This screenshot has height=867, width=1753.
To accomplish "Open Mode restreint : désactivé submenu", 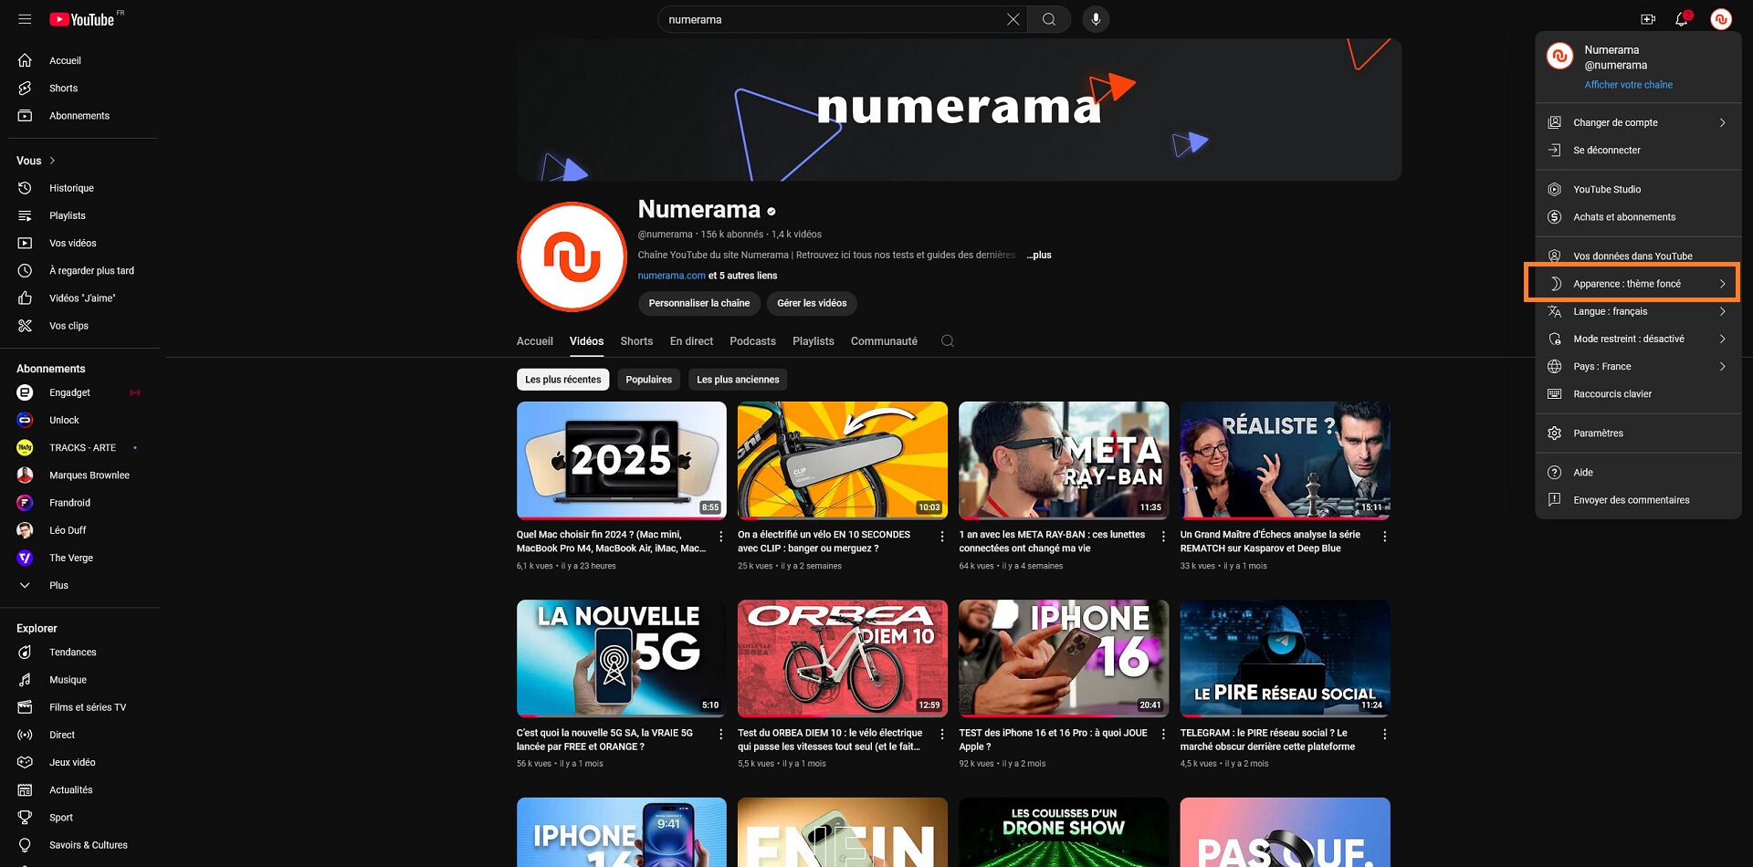I will (x=1638, y=339).
